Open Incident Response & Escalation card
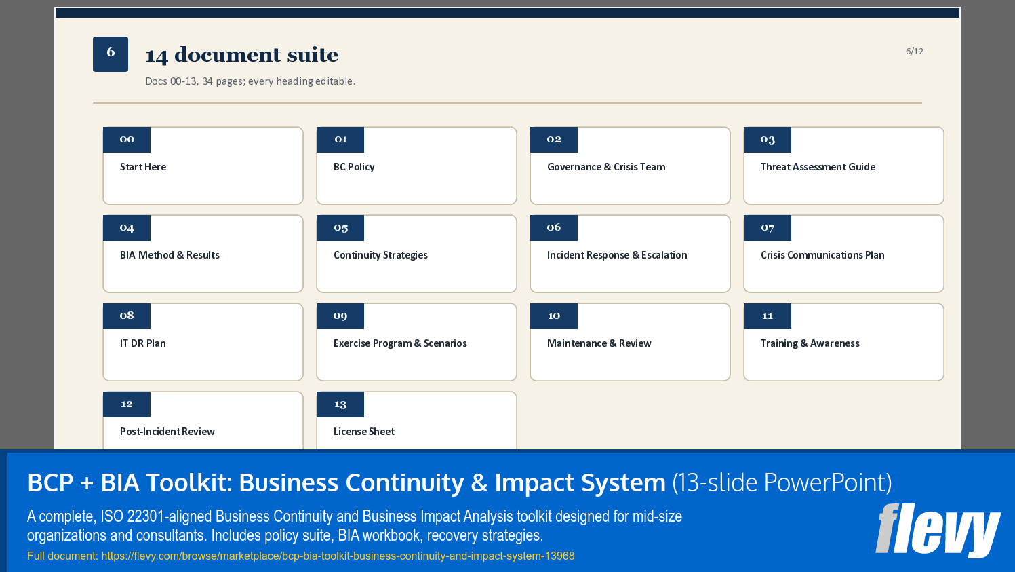Viewport: 1015px width, 572px height. [x=630, y=254]
